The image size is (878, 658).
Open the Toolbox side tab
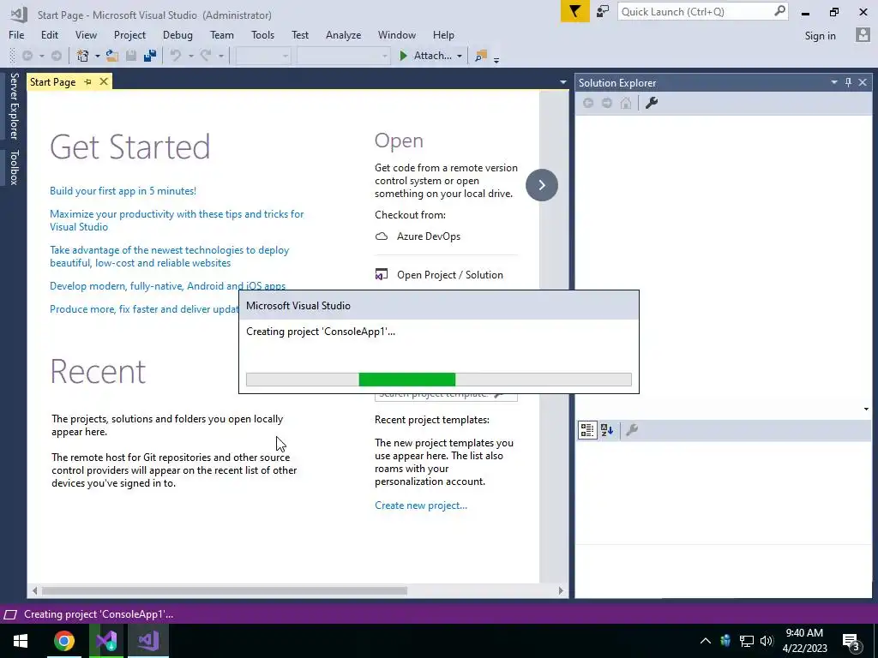(14, 167)
